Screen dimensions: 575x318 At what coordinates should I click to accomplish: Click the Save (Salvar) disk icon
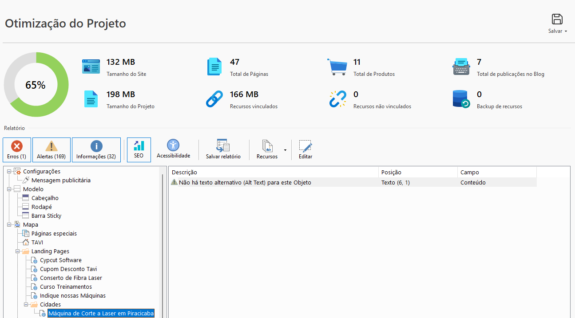point(557,19)
